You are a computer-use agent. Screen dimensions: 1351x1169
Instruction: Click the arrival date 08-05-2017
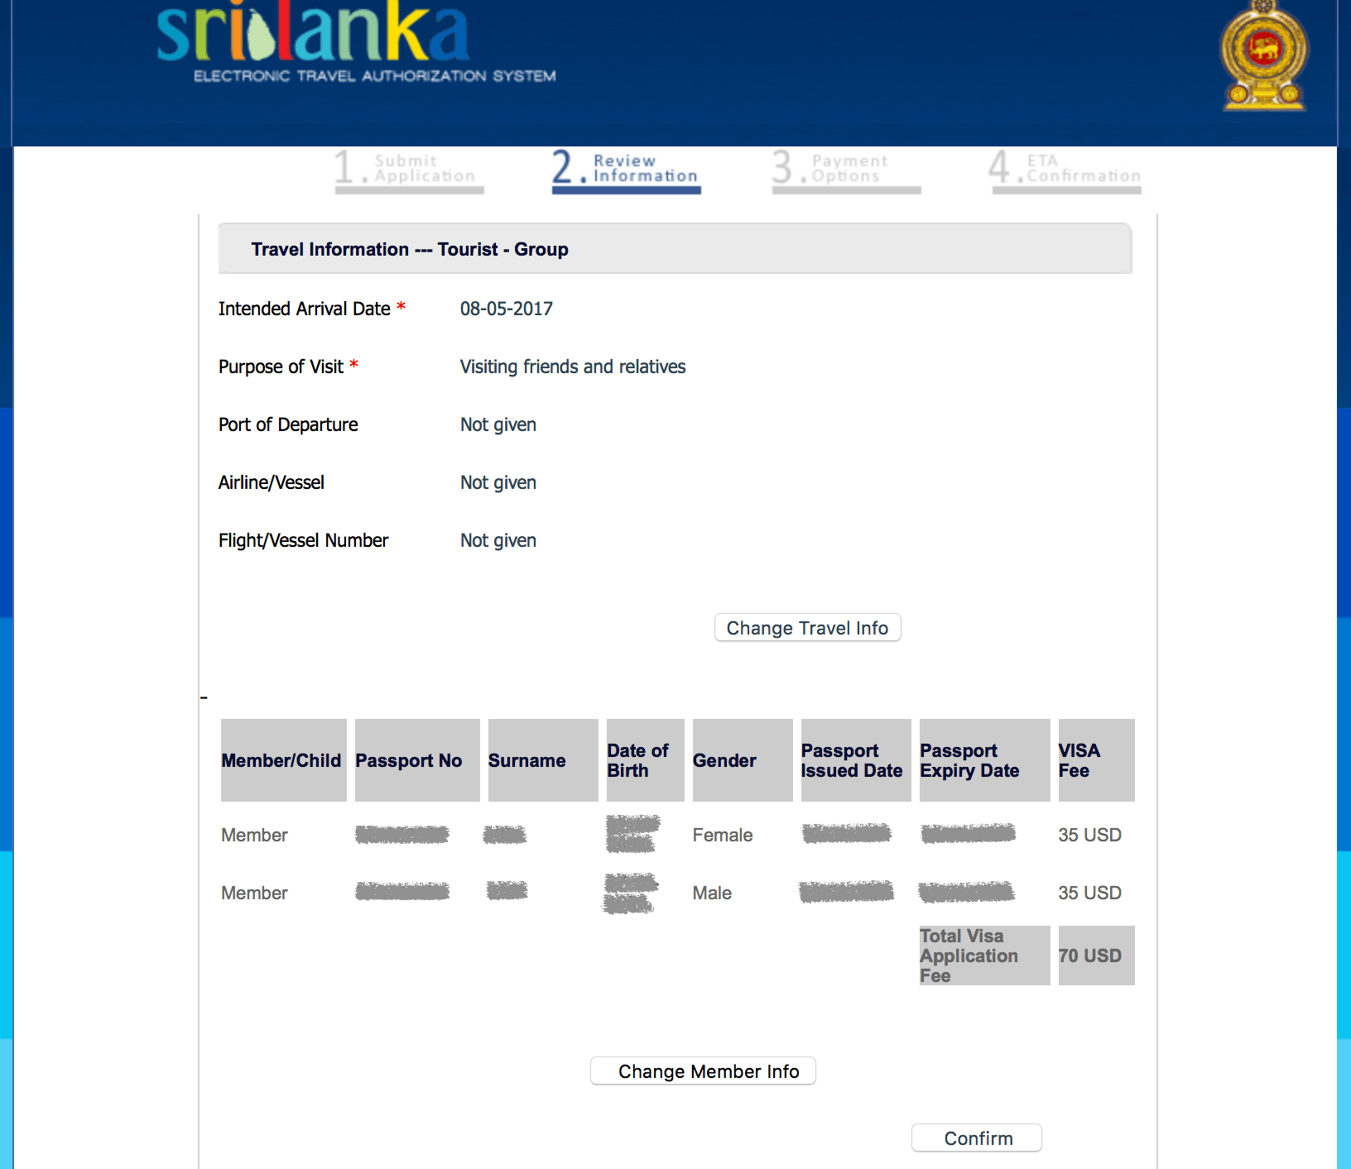tap(507, 309)
